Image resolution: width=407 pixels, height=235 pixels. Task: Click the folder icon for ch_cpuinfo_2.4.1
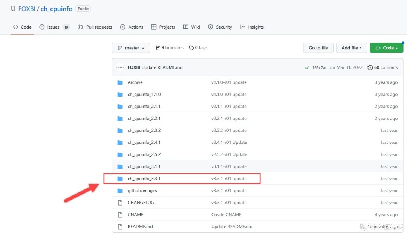[120, 143]
